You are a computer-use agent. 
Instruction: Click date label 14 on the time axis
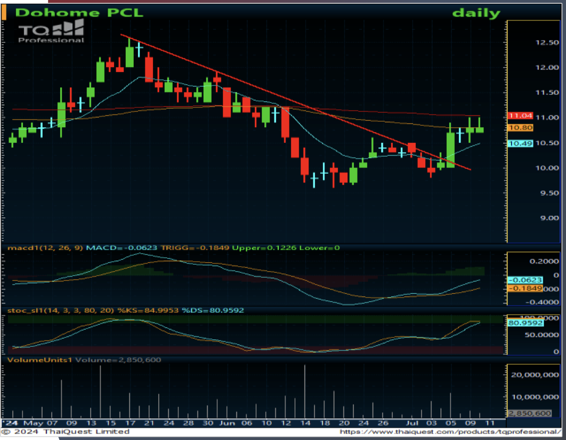[305, 423]
